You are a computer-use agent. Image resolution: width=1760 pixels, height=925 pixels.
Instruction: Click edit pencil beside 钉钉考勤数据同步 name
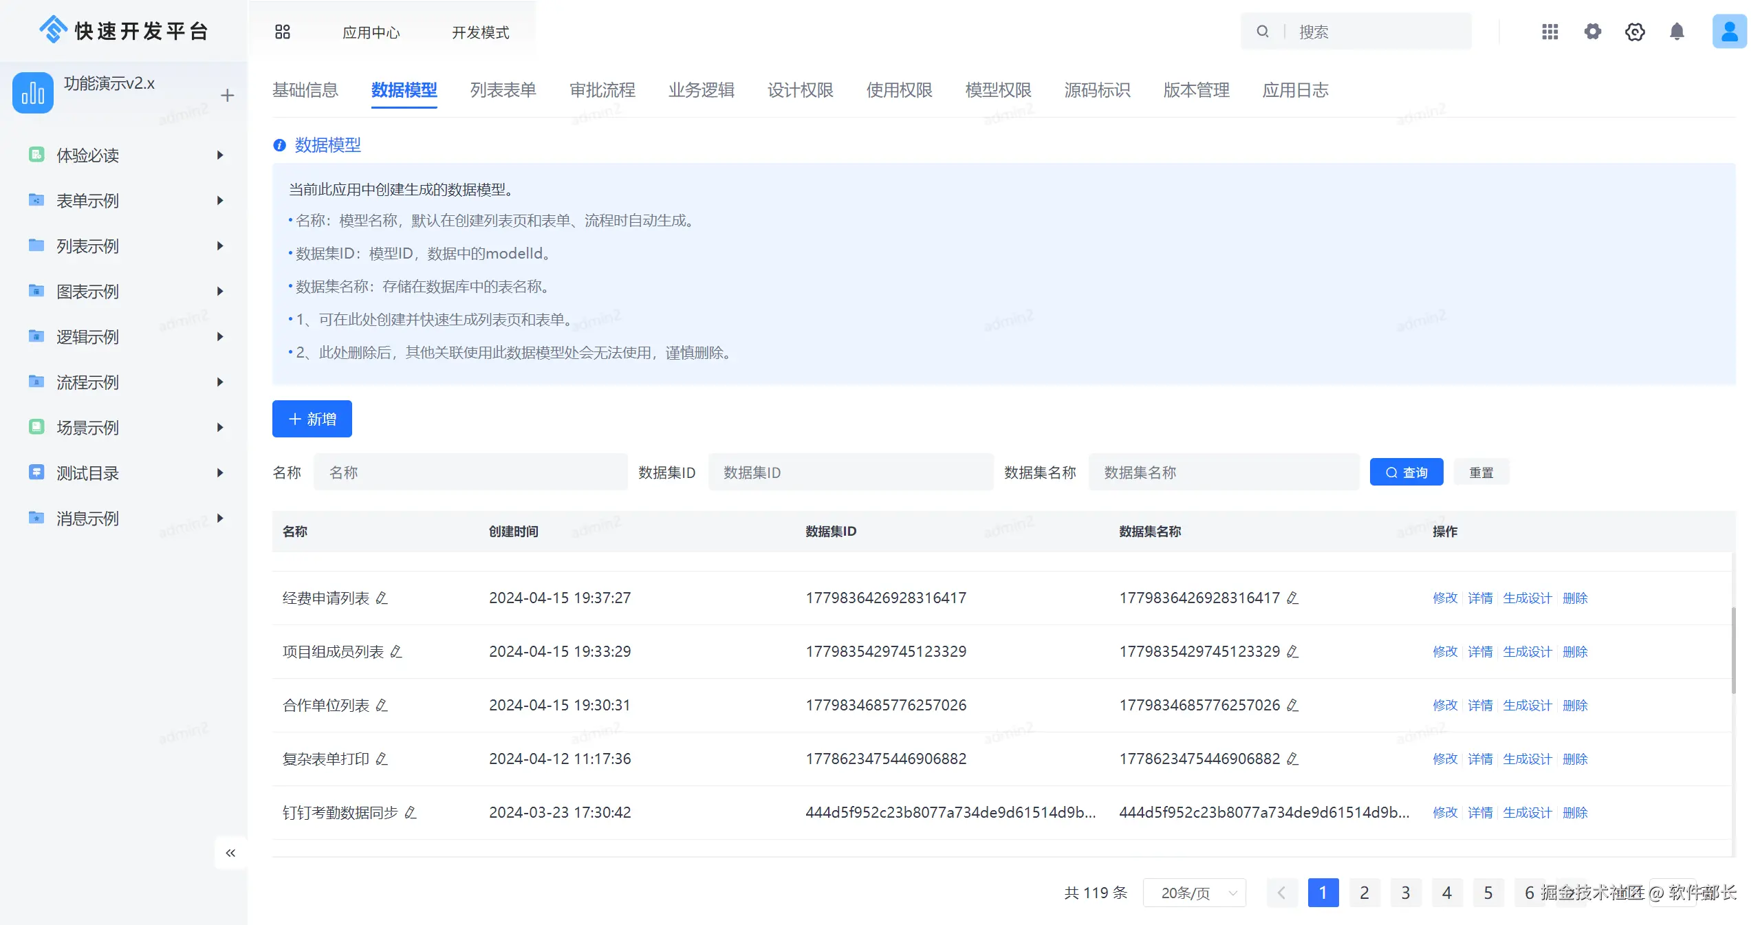click(411, 813)
